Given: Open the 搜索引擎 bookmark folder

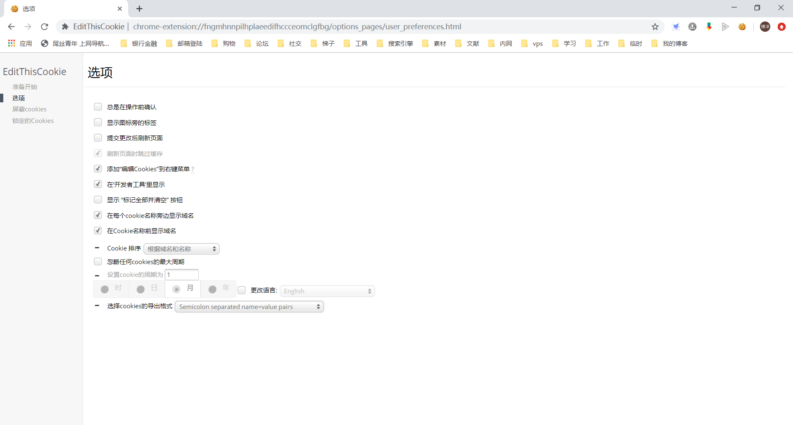Looking at the screenshot, I should (x=395, y=43).
